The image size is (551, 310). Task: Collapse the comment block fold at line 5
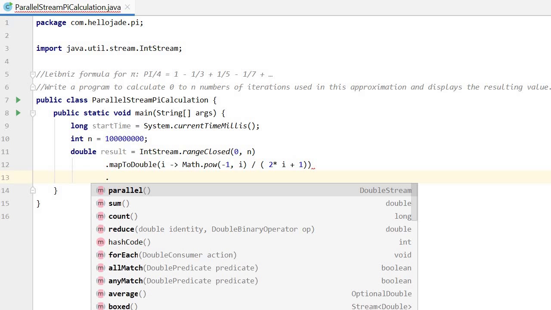point(33,74)
